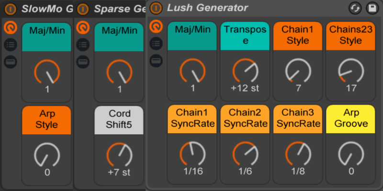
Task: Click the chain list icon in SlowMo rack
Action: point(10,45)
